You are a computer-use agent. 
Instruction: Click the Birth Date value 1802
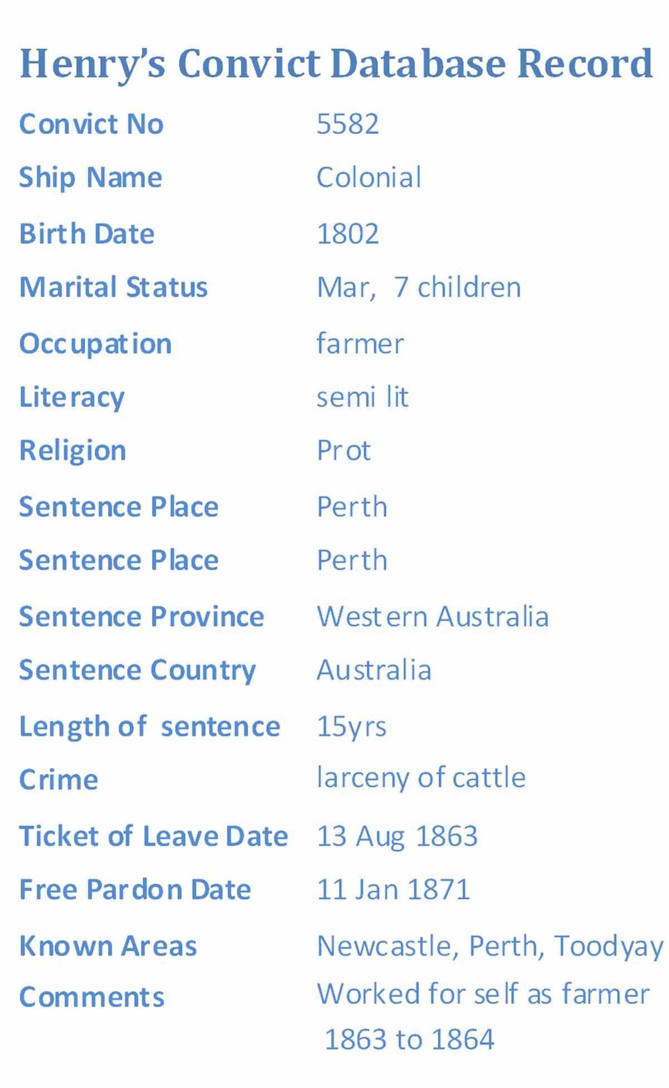point(348,234)
